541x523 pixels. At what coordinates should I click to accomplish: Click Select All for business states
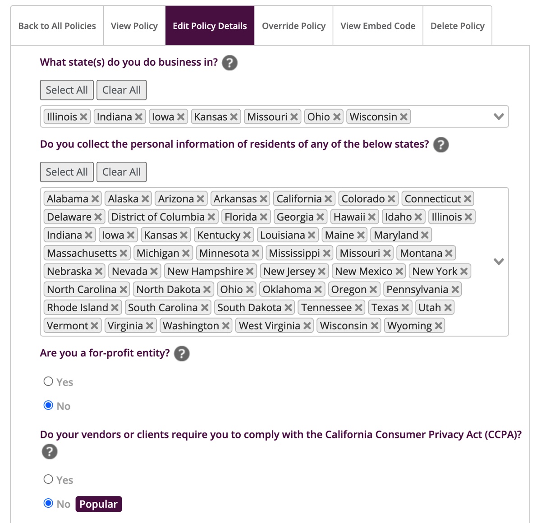tap(67, 90)
